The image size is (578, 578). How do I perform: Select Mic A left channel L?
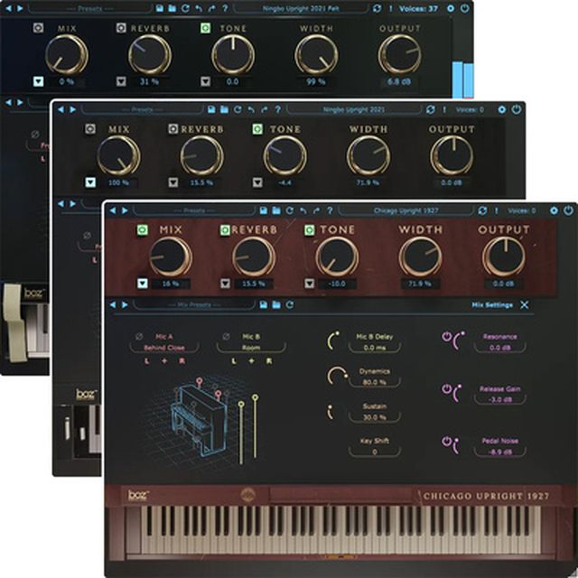click(146, 361)
